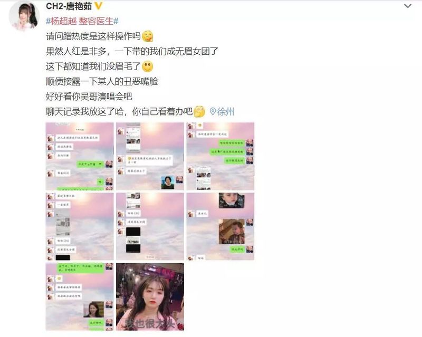Click the poster's profile avatar
422x337 pixels.
(24, 16)
